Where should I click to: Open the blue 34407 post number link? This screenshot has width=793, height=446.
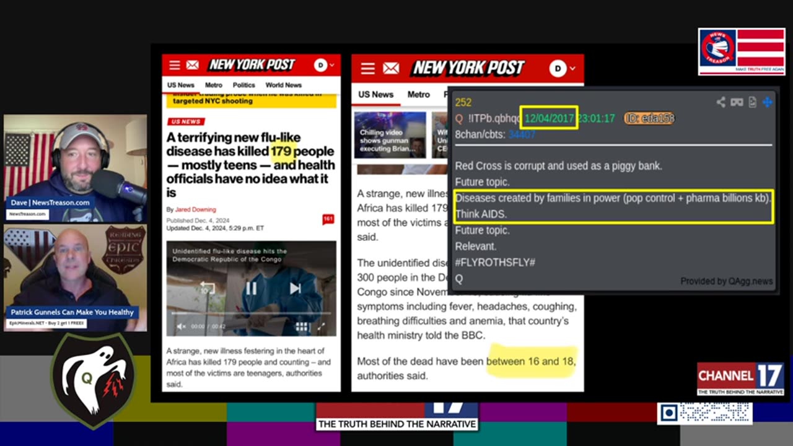pyautogui.click(x=522, y=134)
